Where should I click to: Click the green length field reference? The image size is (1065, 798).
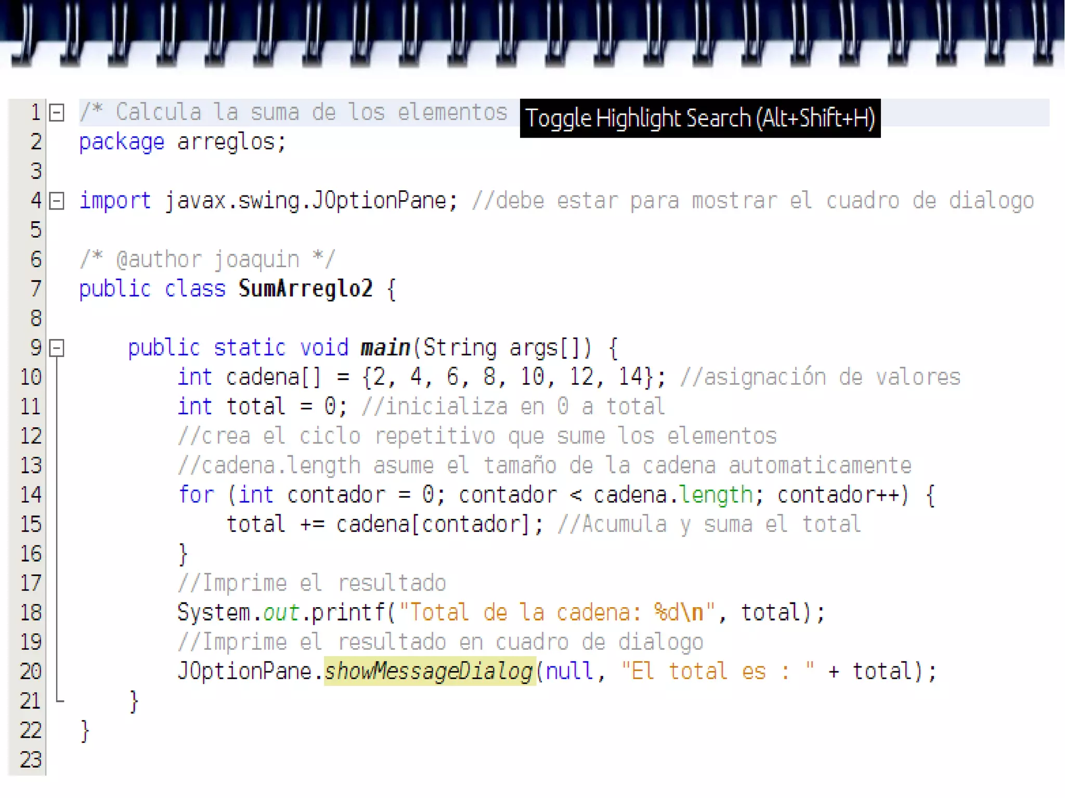716,495
